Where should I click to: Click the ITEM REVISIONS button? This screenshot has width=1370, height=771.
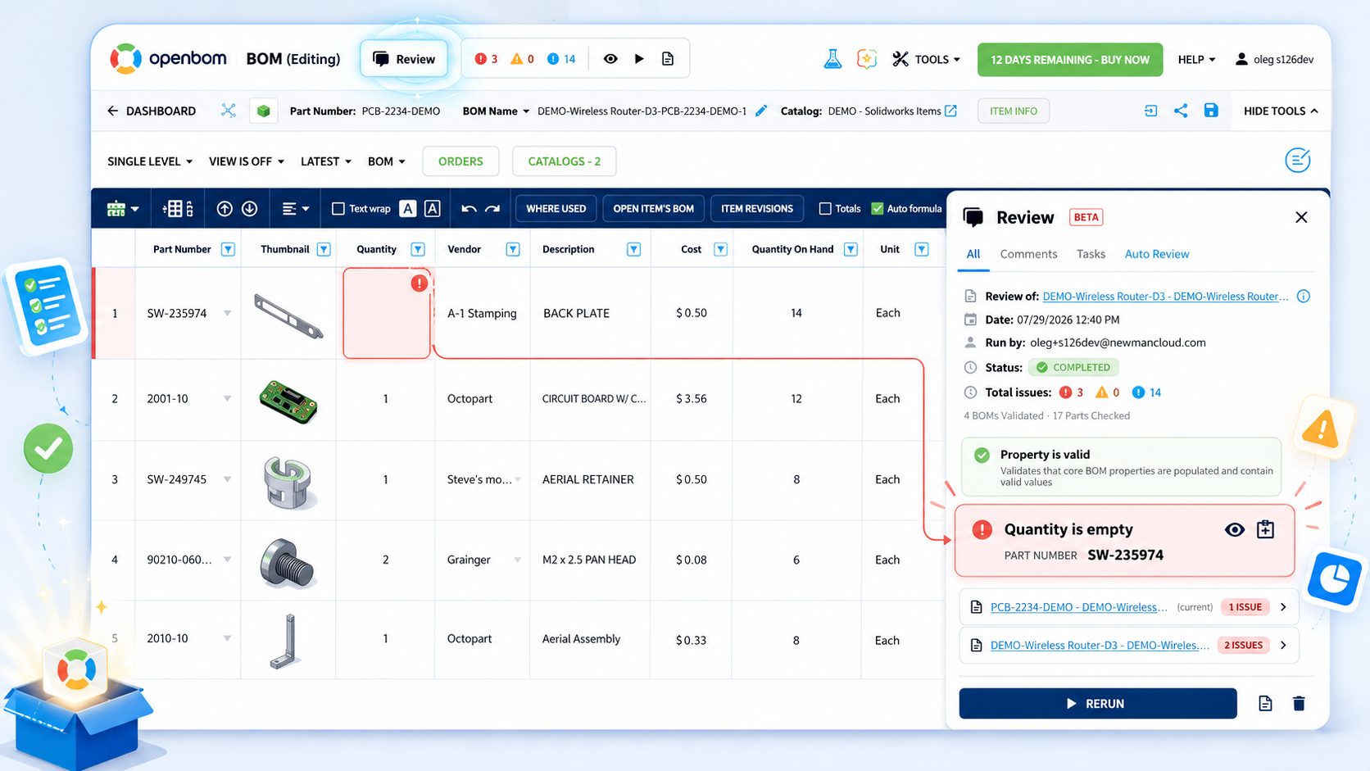click(757, 209)
